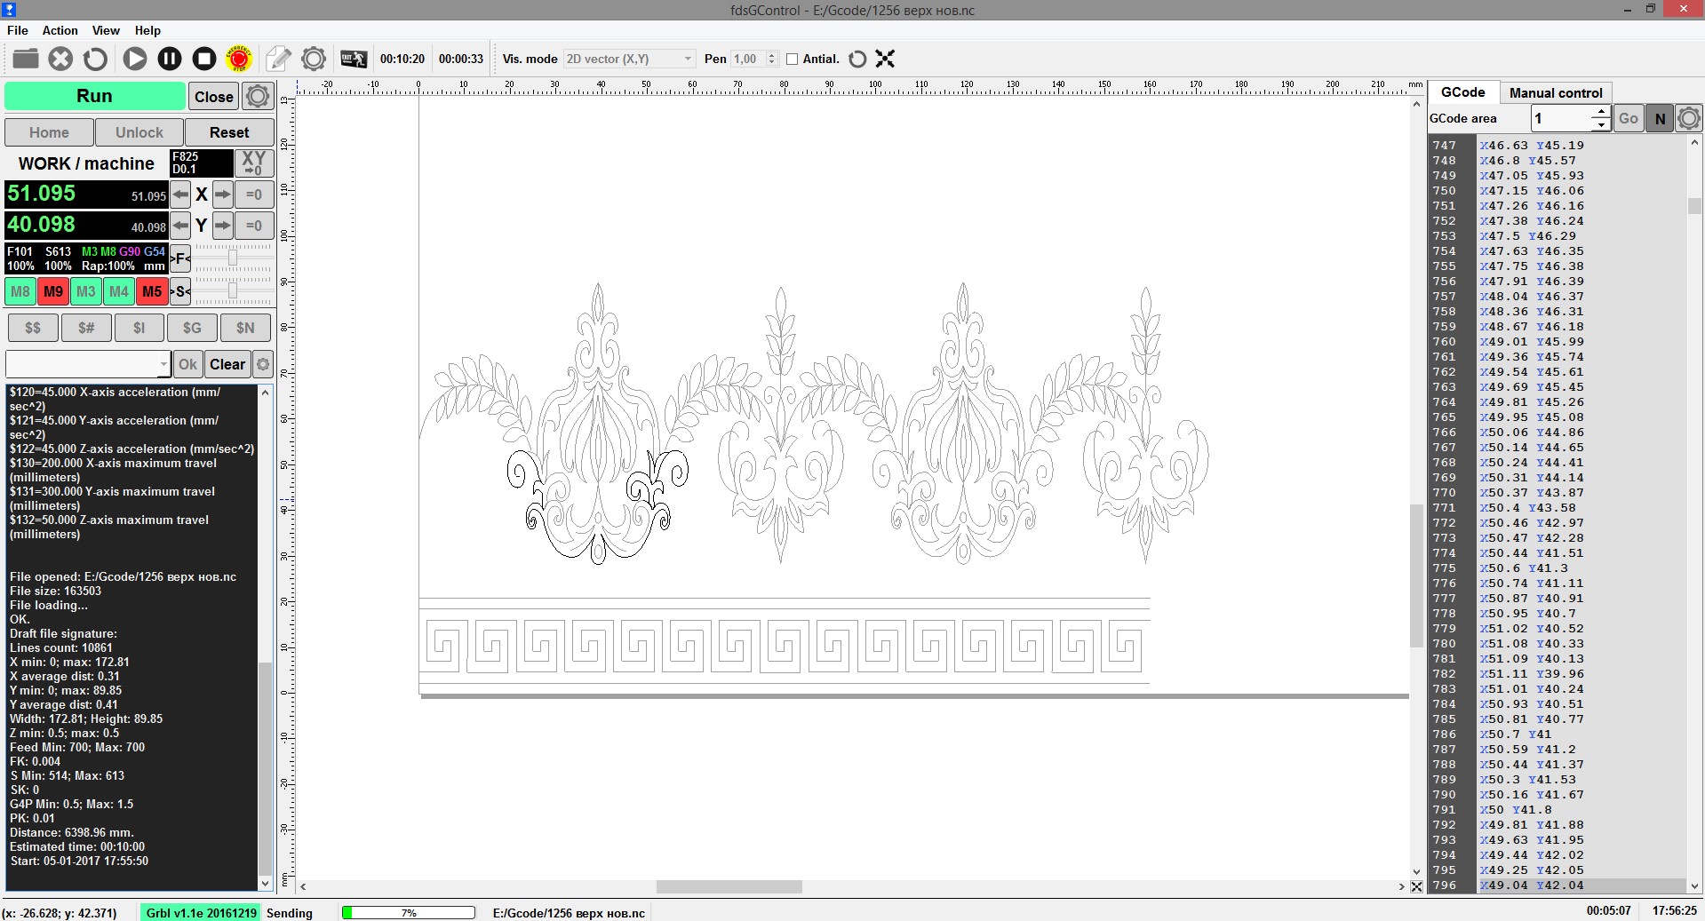The image size is (1705, 921).
Task: Click the $G parser state button
Action: click(x=192, y=328)
